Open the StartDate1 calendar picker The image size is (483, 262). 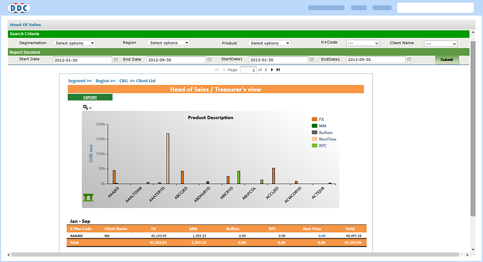pyautogui.click(x=312, y=60)
